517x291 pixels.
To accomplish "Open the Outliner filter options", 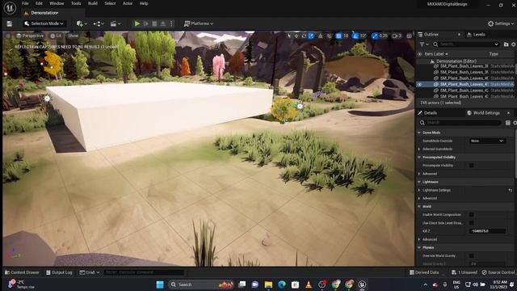I will click(423, 44).
